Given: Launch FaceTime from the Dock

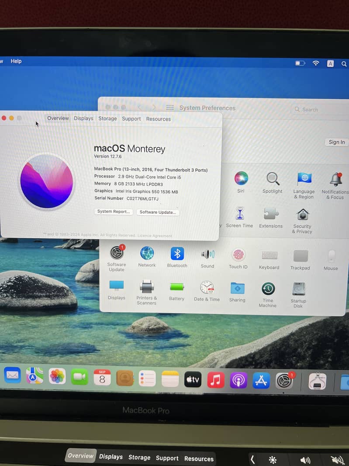Looking at the screenshot, I should tap(79, 377).
